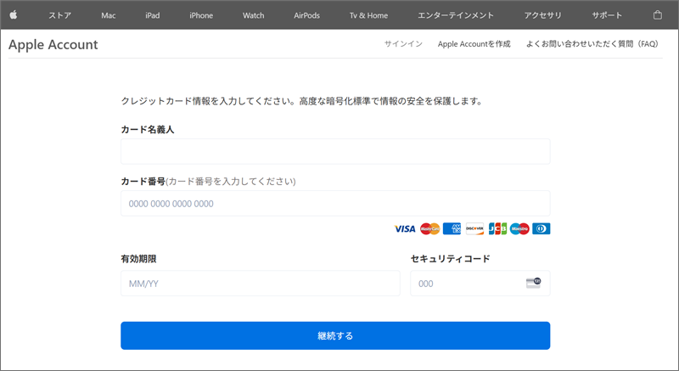
Task: Click the Discover card logo
Action: pyautogui.click(x=474, y=228)
